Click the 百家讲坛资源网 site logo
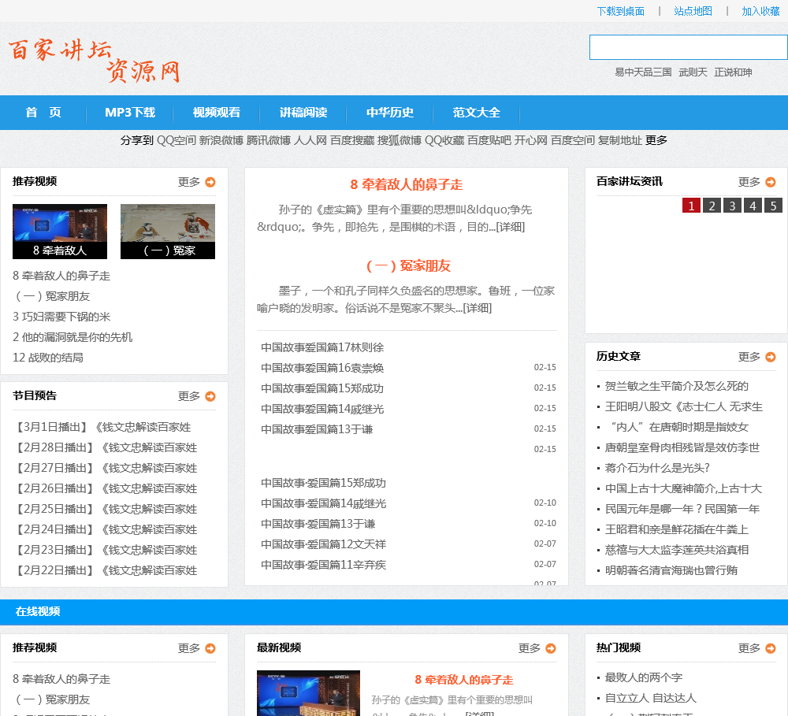The height and width of the screenshot is (716, 788). pyautogui.click(x=95, y=59)
